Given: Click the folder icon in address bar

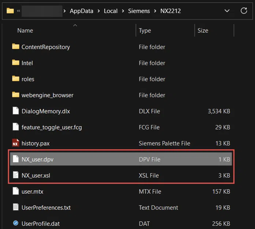Looking at the screenshot, I should point(10,11).
